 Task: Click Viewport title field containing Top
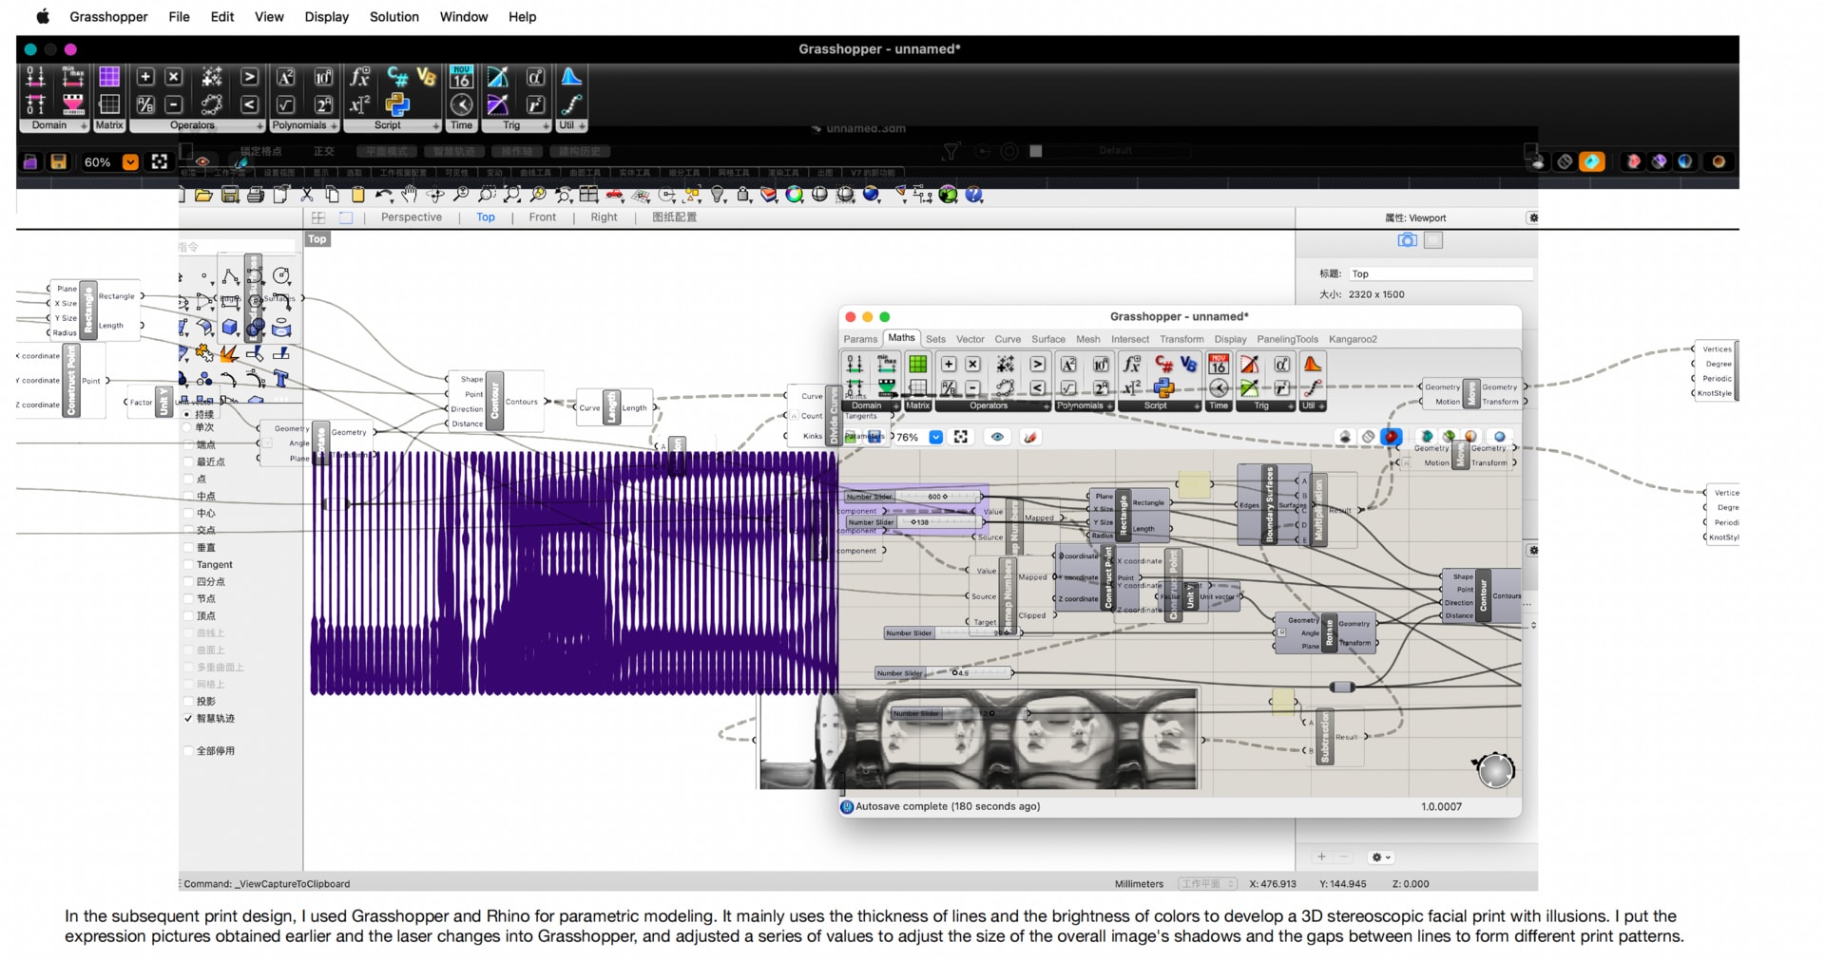coord(1440,273)
